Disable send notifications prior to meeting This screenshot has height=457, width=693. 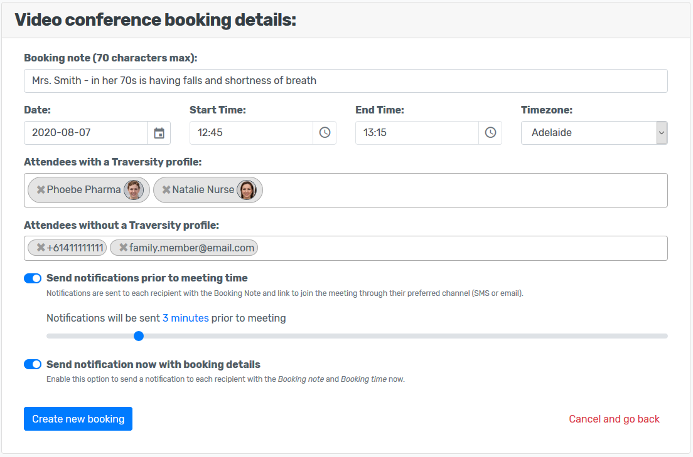point(33,278)
